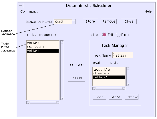Click Store button next to Sequence Name
Viewport: 157px width, 119px height.
click(x=90, y=21)
